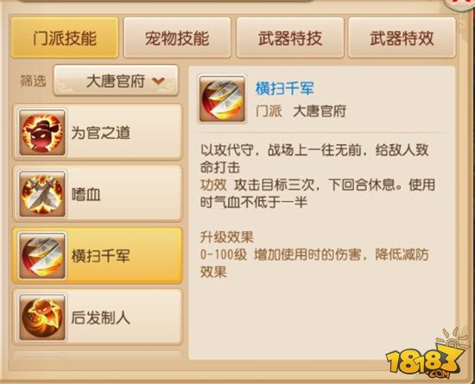
Task: Open the 大唐官府 filter dropdown
Action: [x=116, y=81]
